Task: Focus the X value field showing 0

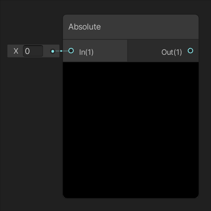Action: pos(33,51)
